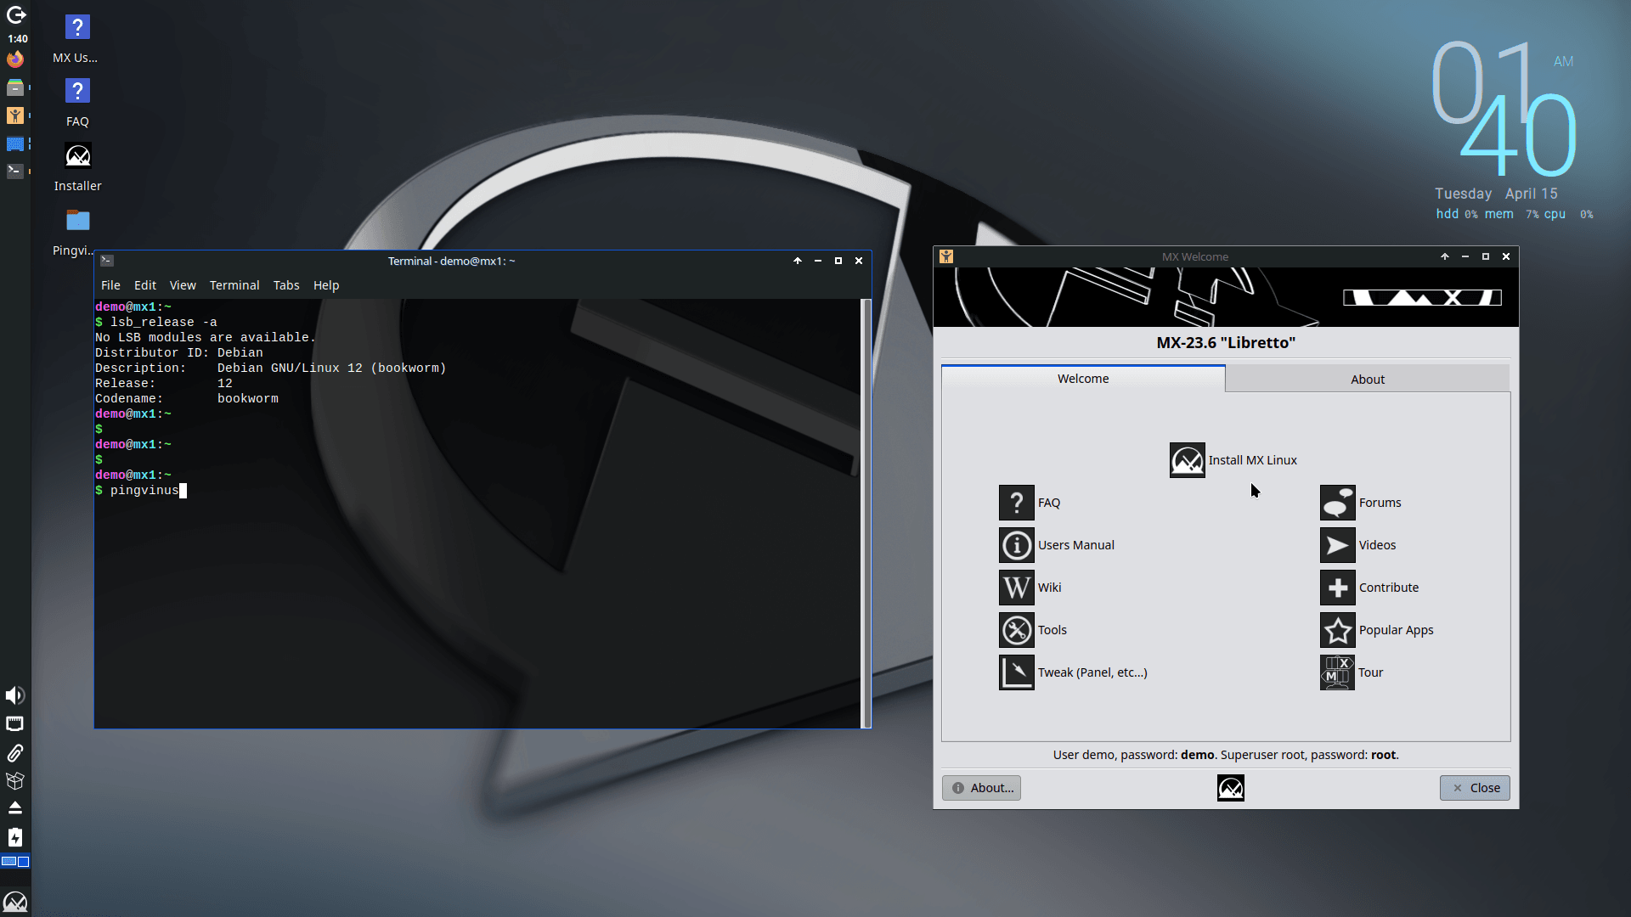Keep the terminal window on top via the arrow button
The height and width of the screenshot is (917, 1631).
click(797, 261)
